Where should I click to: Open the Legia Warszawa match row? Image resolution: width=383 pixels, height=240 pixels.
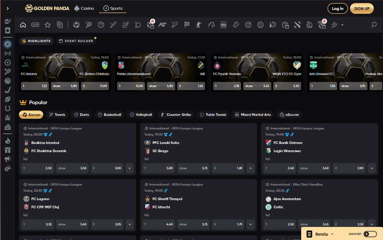(287, 151)
